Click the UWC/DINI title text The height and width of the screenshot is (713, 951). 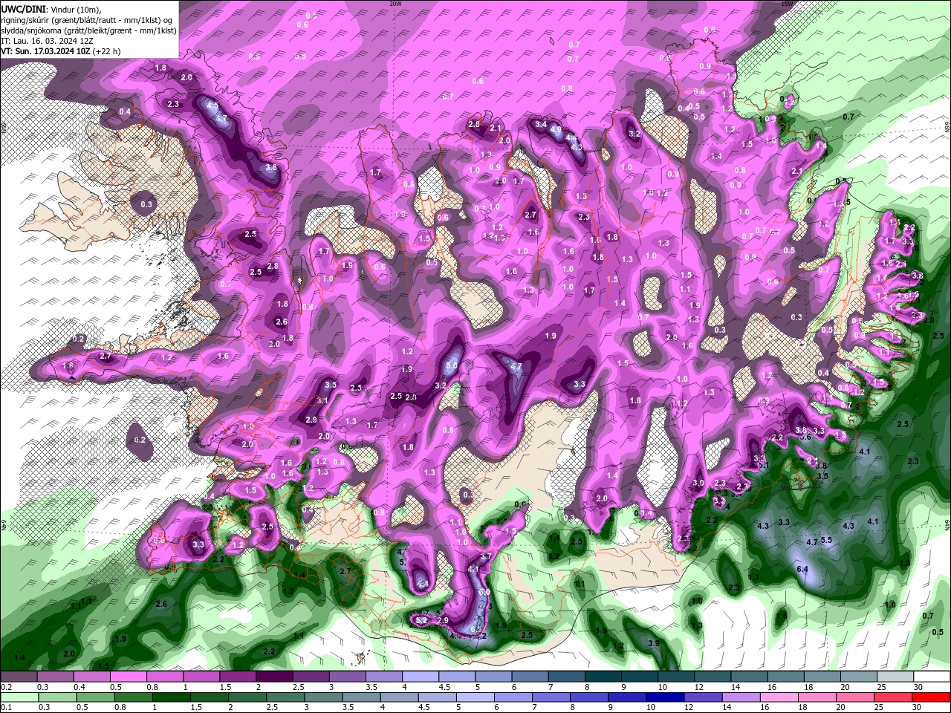pos(24,8)
